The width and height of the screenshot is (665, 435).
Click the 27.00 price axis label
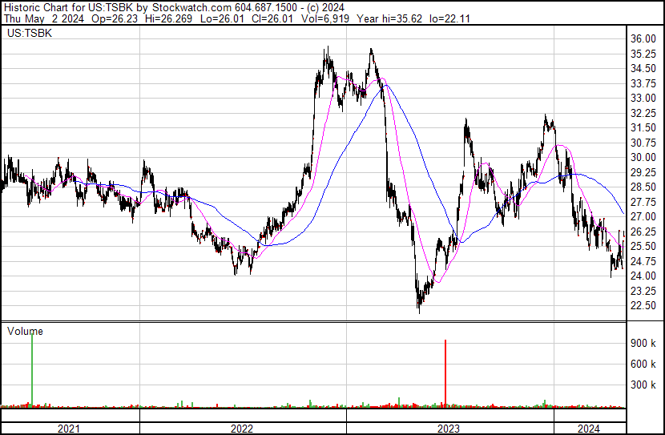click(643, 217)
